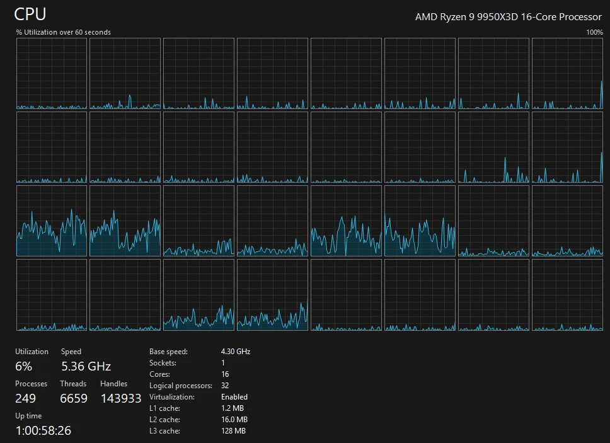Image resolution: width=610 pixels, height=443 pixels.
Task: Click the first graph in the bottom row
Action: tap(51, 295)
